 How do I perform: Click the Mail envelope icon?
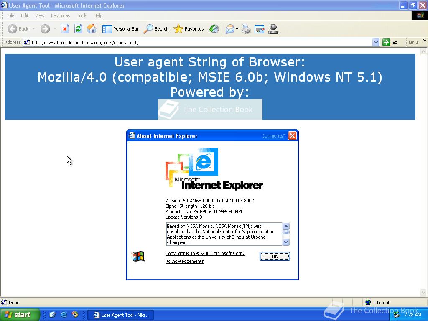229,29
